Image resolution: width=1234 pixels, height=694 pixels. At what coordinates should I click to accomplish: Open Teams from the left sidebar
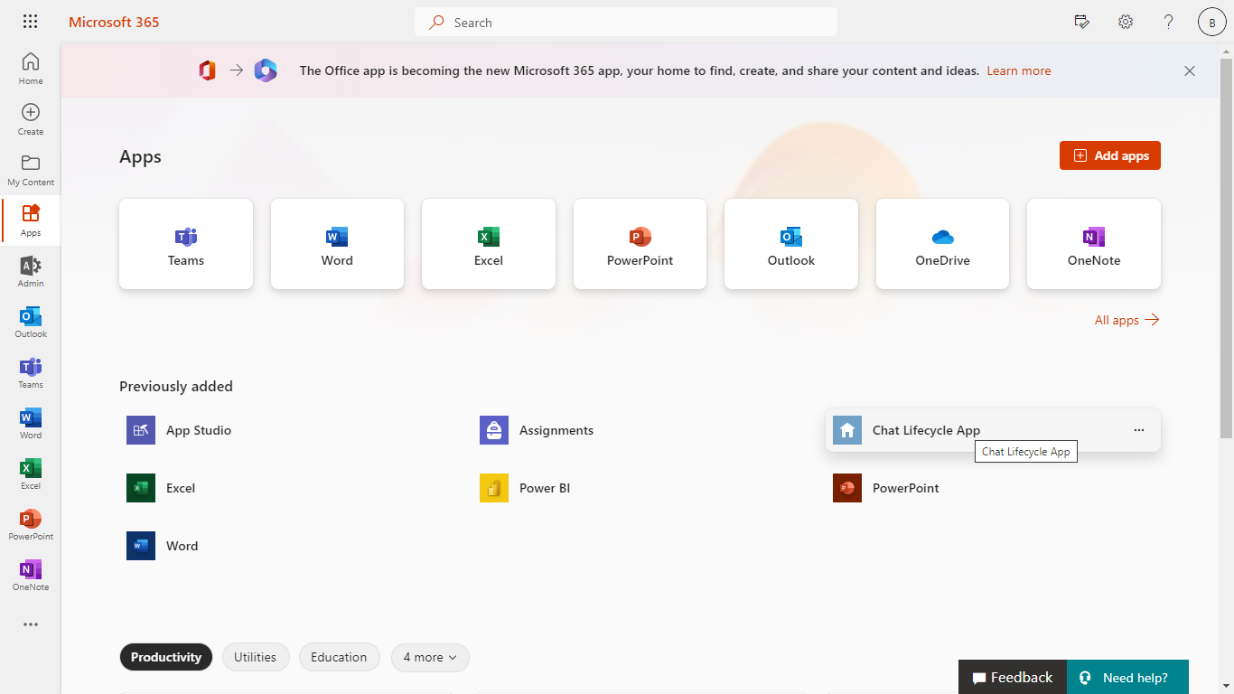point(31,372)
